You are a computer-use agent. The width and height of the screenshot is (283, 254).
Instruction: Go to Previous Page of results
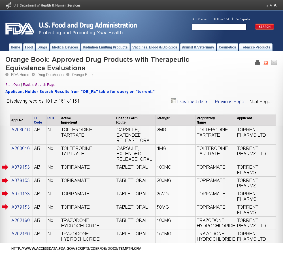tap(229, 101)
